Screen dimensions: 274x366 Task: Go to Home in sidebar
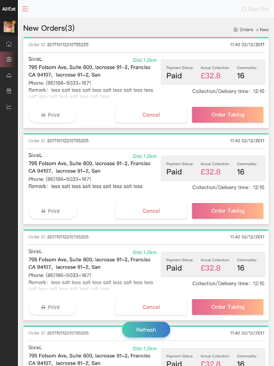9,44
